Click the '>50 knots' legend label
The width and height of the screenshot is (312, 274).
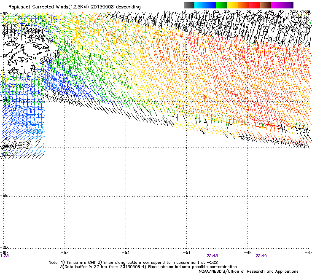[x=300, y=11]
